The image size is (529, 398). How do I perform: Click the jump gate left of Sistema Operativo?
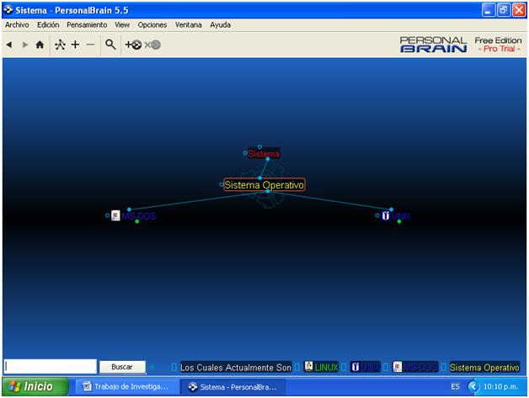tap(222, 184)
